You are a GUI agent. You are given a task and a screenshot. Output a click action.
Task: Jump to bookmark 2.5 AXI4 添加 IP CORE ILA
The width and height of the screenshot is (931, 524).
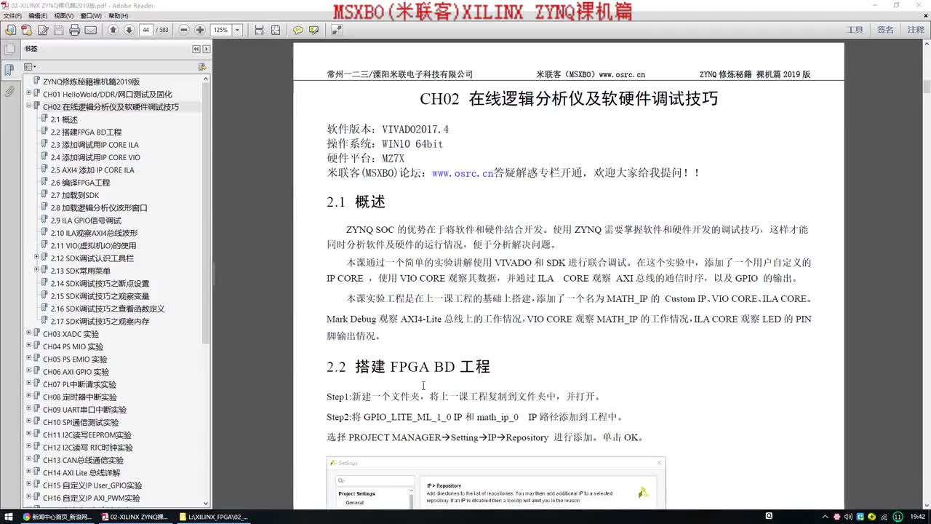92,170
